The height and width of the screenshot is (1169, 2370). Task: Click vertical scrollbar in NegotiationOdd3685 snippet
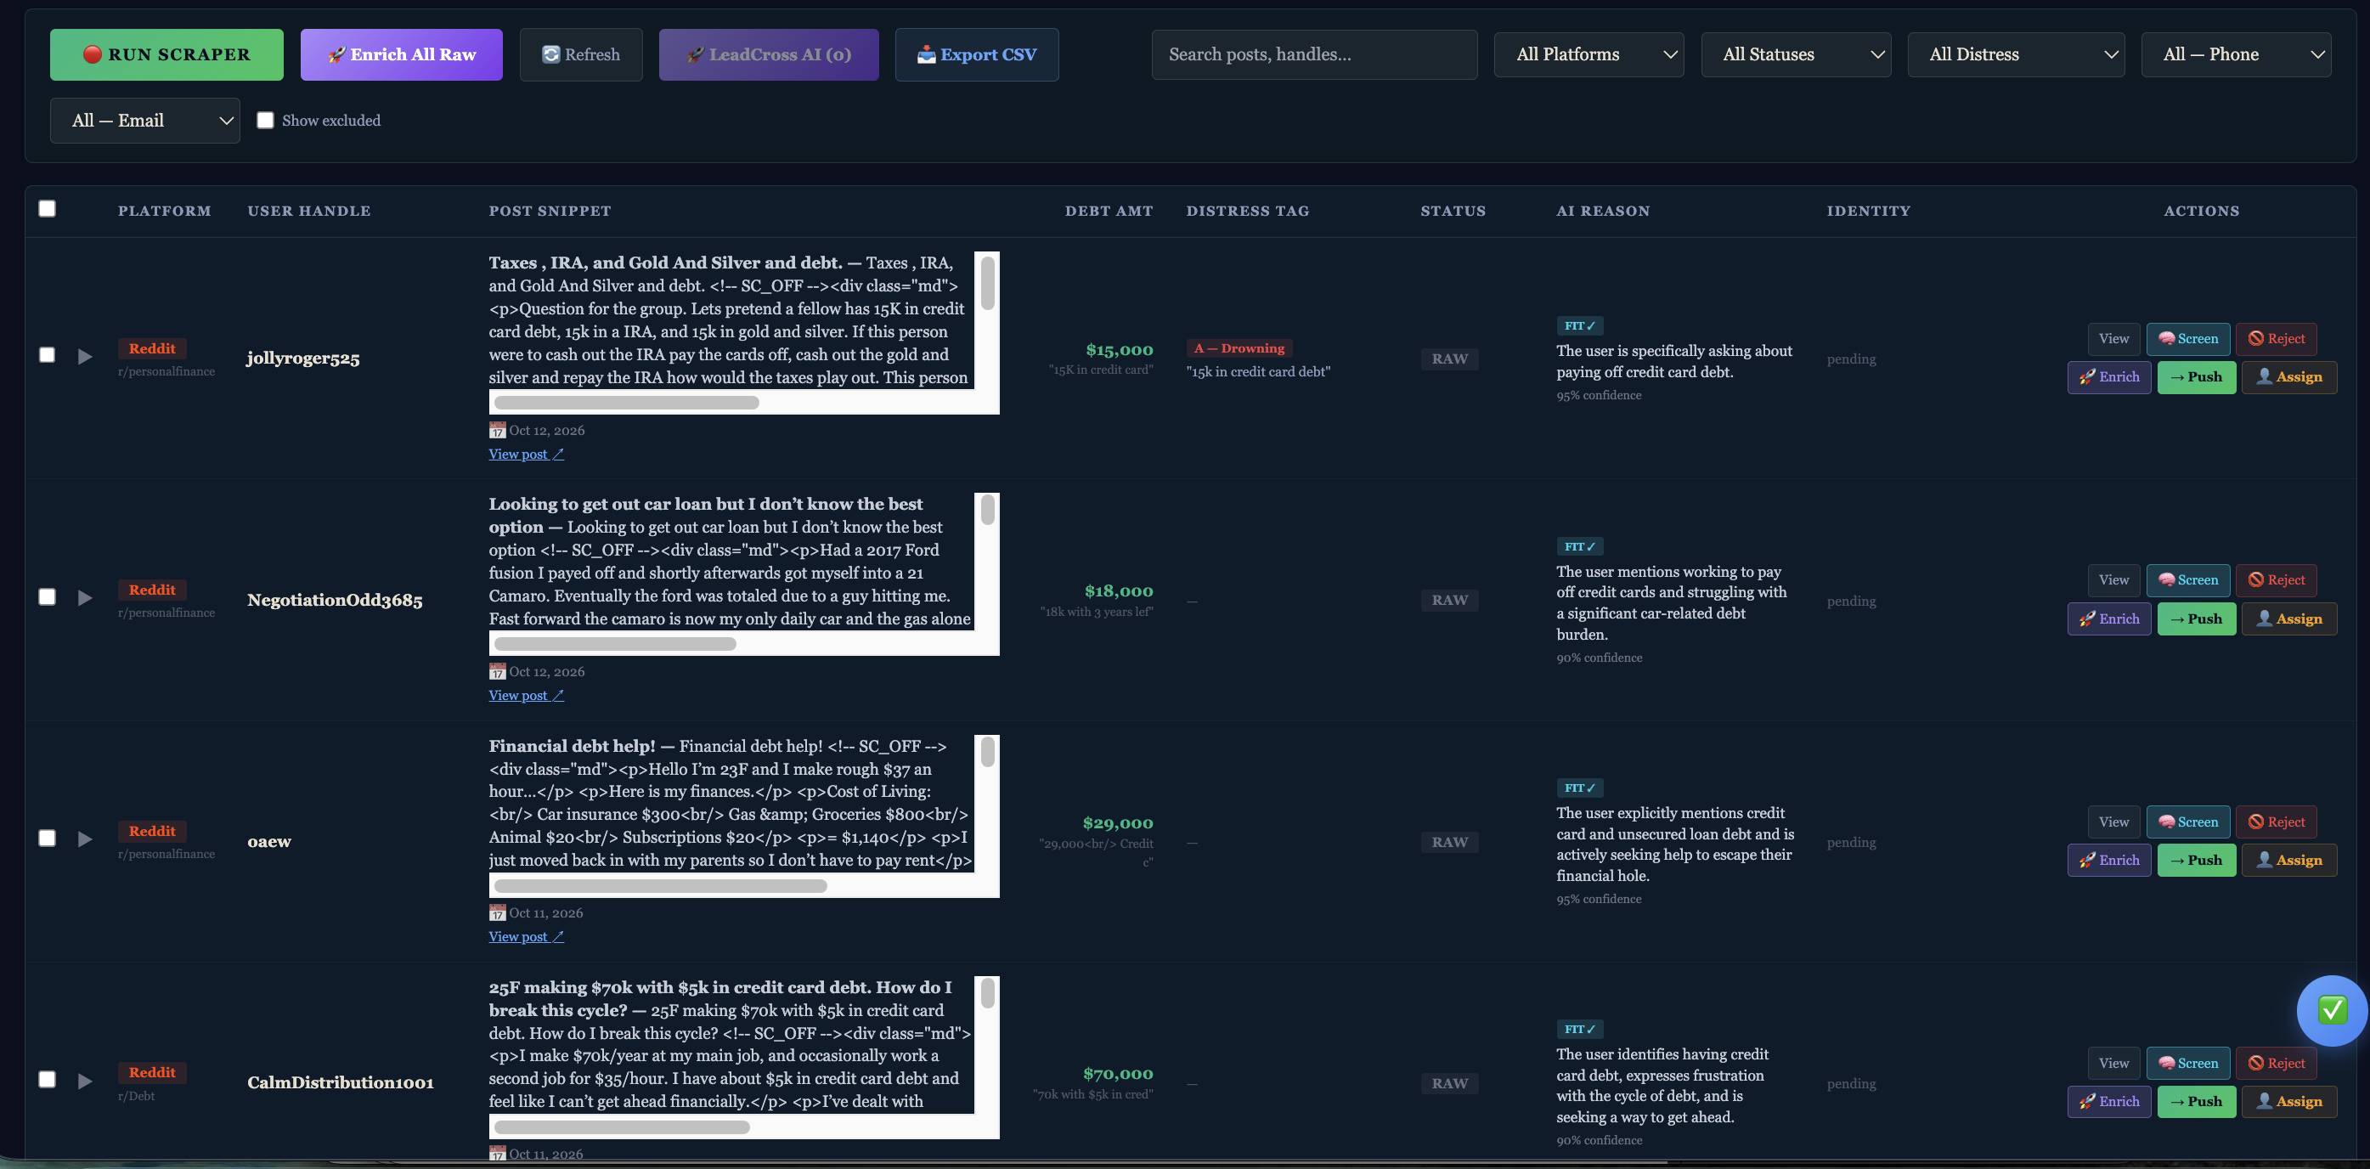[x=987, y=510]
